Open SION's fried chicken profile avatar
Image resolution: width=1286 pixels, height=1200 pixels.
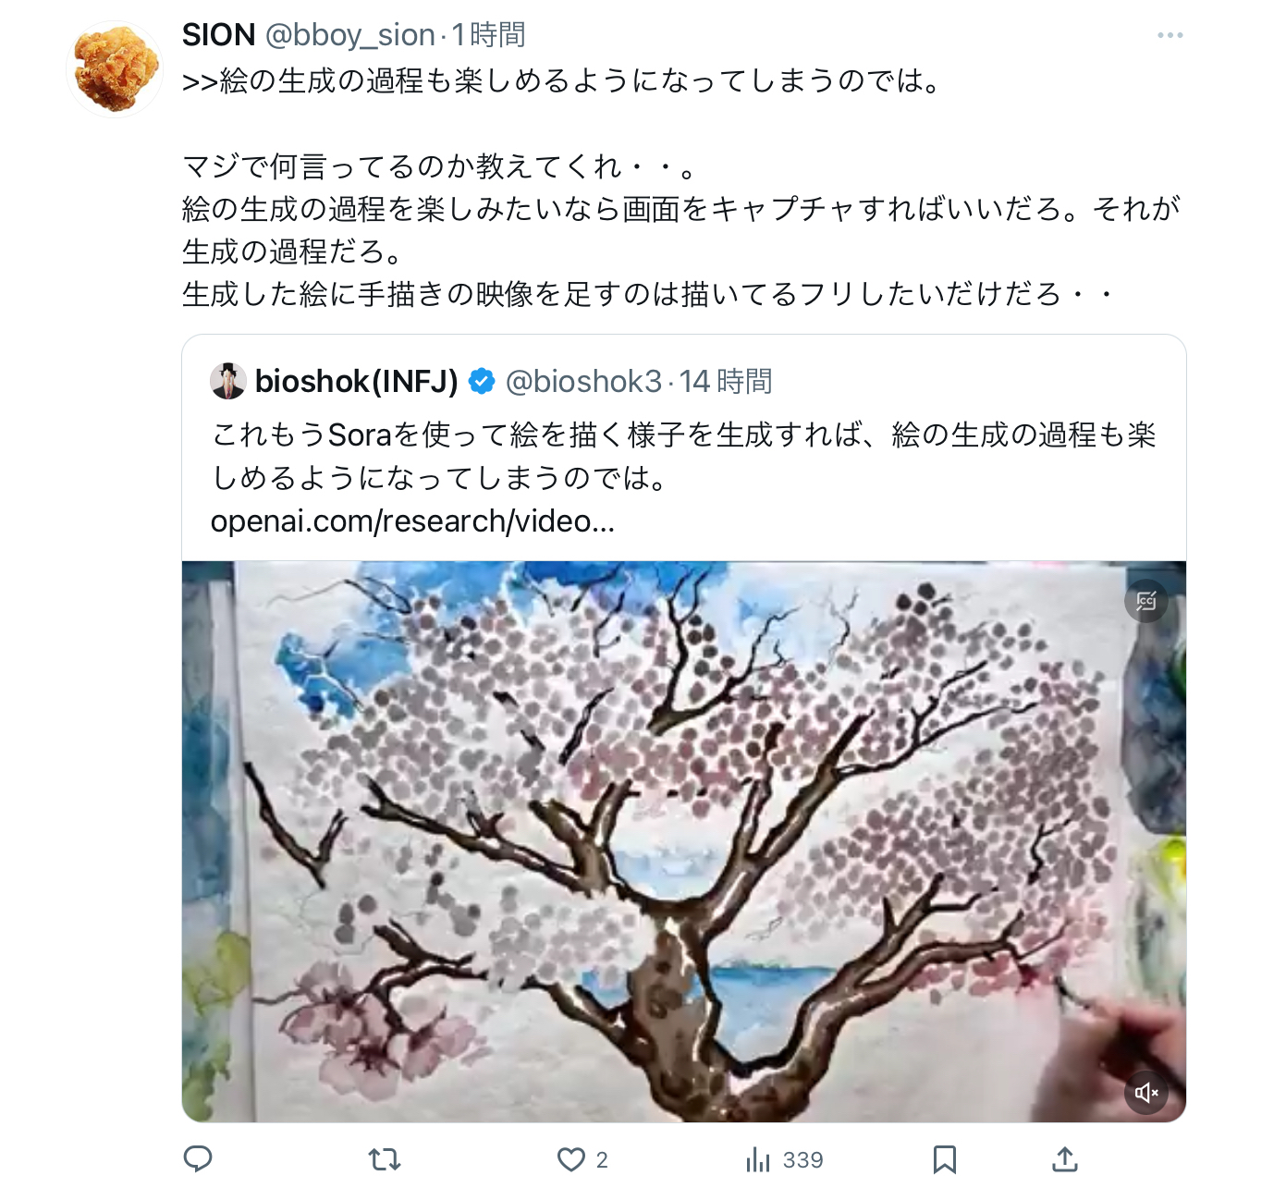tap(115, 69)
